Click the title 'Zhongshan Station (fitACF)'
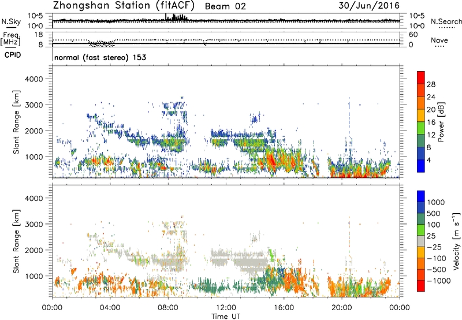462x320 pixels. click(124, 5)
